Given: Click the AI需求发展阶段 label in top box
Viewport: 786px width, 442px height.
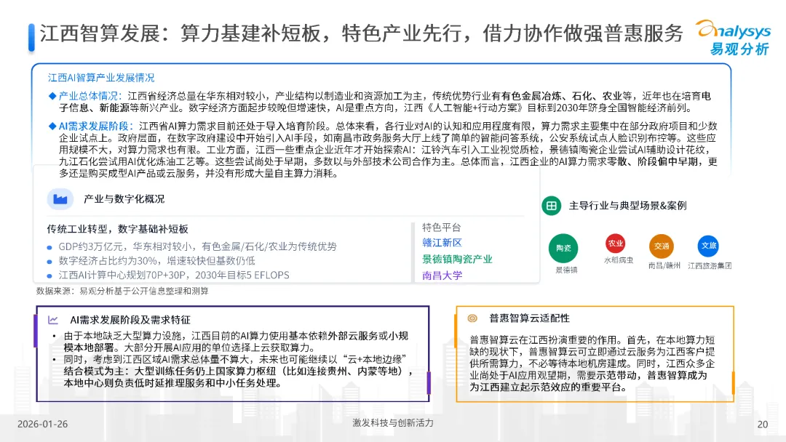Looking at the screenshot, I should (x=95, y=126).
